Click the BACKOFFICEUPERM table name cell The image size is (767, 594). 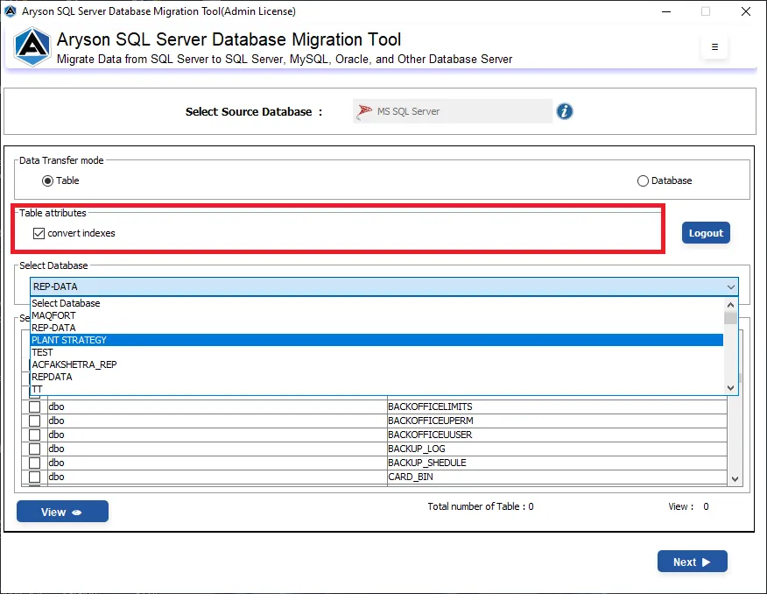coord(557,421)
